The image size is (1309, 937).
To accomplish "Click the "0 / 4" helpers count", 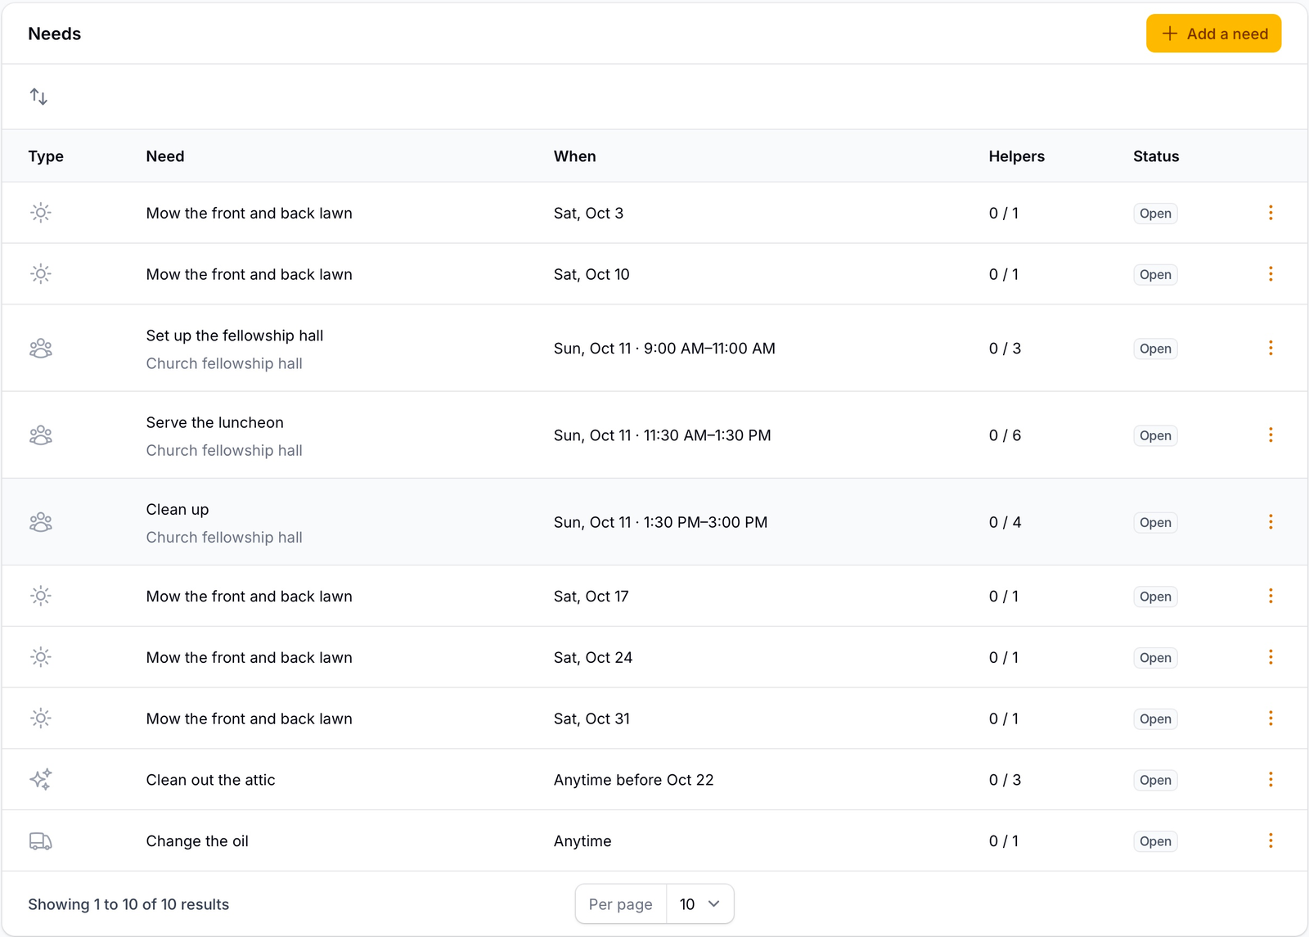I will coord(1005,522).
